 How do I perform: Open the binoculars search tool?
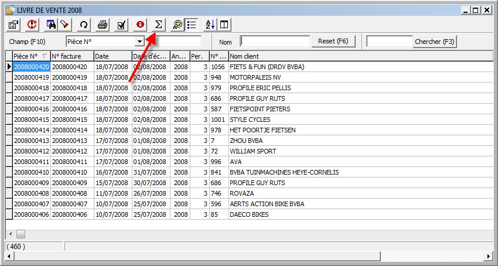pos(51,25)
